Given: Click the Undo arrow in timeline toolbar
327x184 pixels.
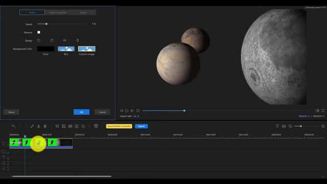Looking at the screenshot, I should click(x=14, y=126).
